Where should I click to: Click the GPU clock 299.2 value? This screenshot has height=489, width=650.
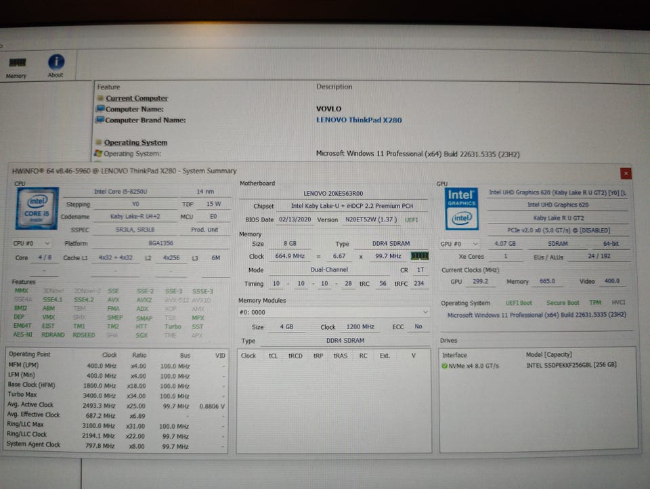point(480,281)
